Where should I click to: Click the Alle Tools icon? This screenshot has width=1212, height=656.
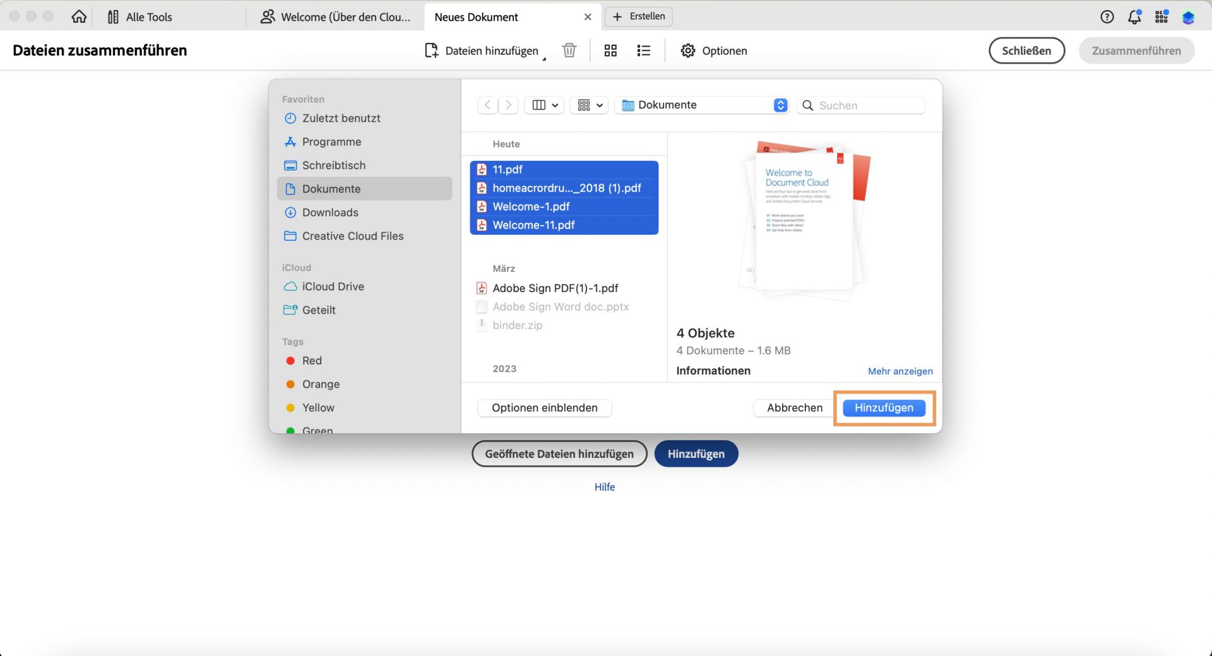pos(112,16)
